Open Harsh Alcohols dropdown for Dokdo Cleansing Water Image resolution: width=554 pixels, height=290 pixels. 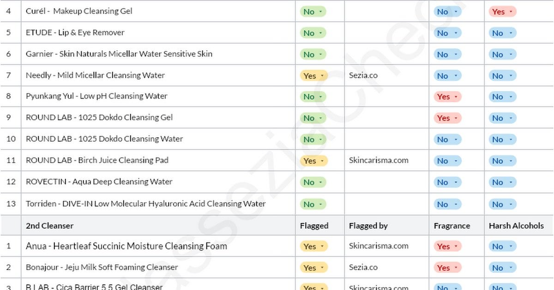click(502, 139)
